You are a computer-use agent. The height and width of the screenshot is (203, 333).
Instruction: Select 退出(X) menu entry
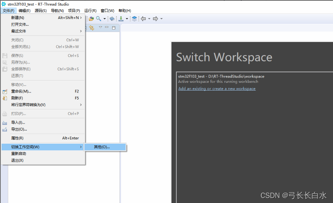(43, 161)
